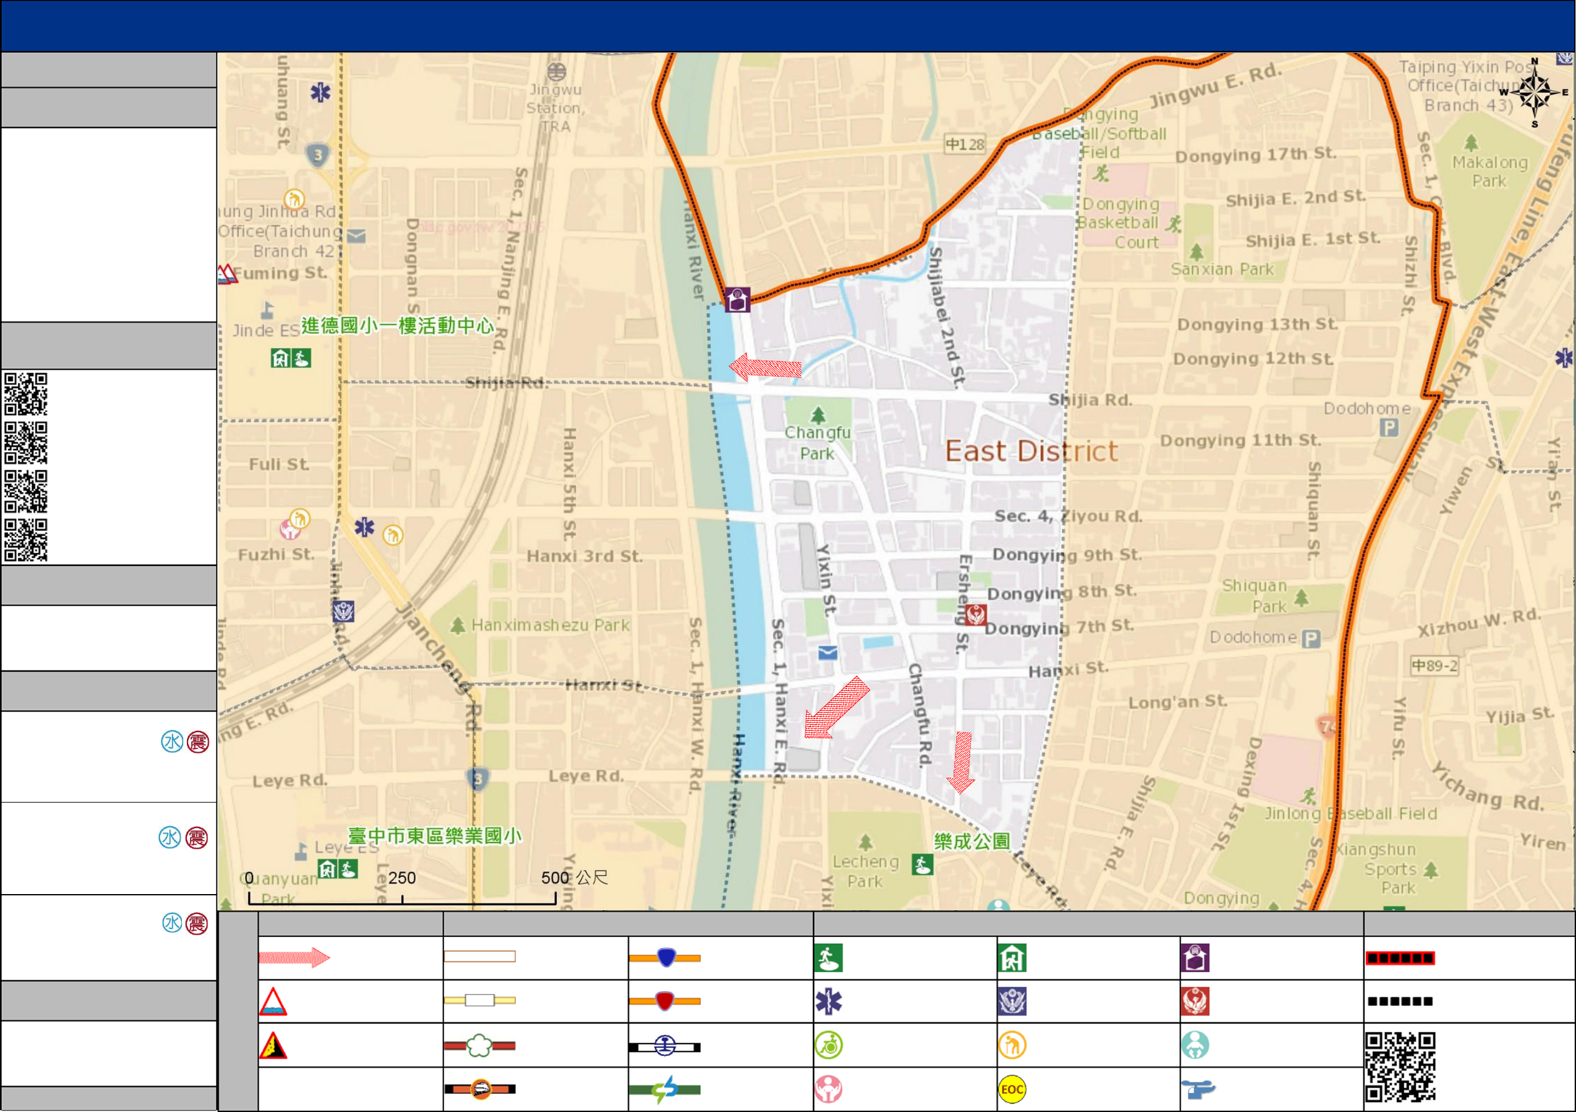Click the red fire department legend icon
Image resolution: width=1576 pixels, height=1112 pixels.
pyautogui.click(x=1195, y=1002)
